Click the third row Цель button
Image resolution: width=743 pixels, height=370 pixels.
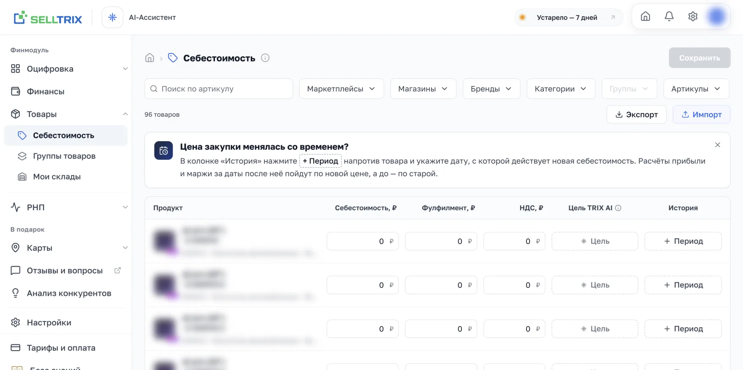[x=595, y=329]
